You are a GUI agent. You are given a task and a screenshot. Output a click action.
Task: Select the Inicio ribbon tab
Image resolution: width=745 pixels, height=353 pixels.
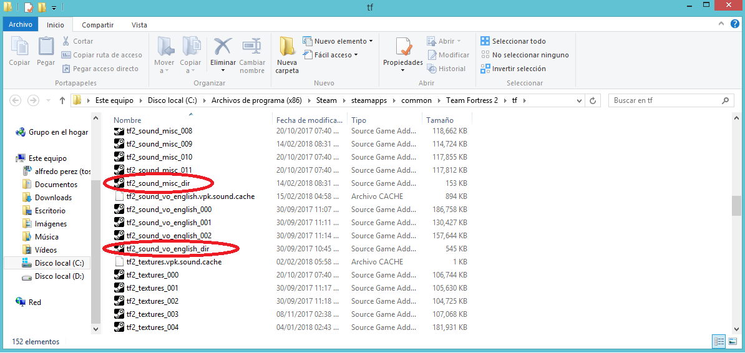(x=55, y=25)
